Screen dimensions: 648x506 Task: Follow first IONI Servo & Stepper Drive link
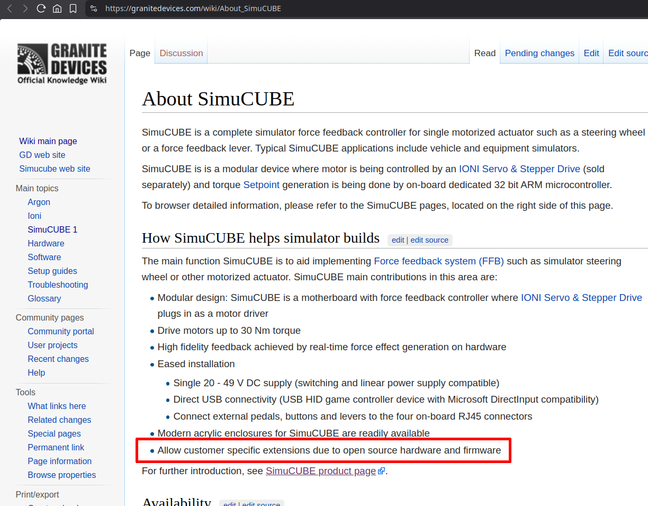click(x=519, y=169)
